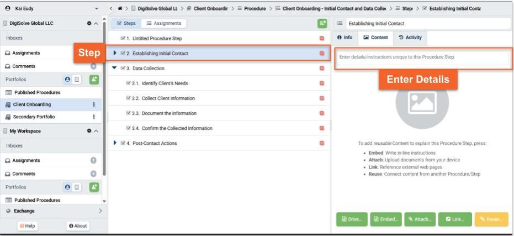Collapse the 3. Data Collection step
This screenshot has height=236, width=514.
[114, 69]
